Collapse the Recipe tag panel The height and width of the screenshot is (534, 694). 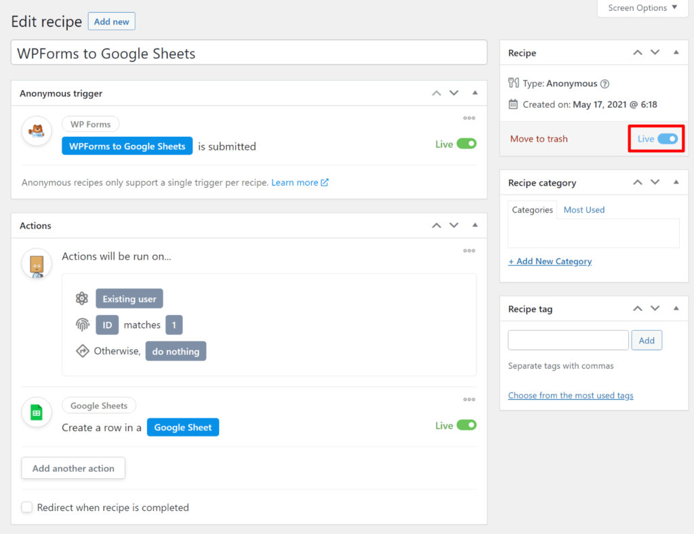(x=676, y=308)
